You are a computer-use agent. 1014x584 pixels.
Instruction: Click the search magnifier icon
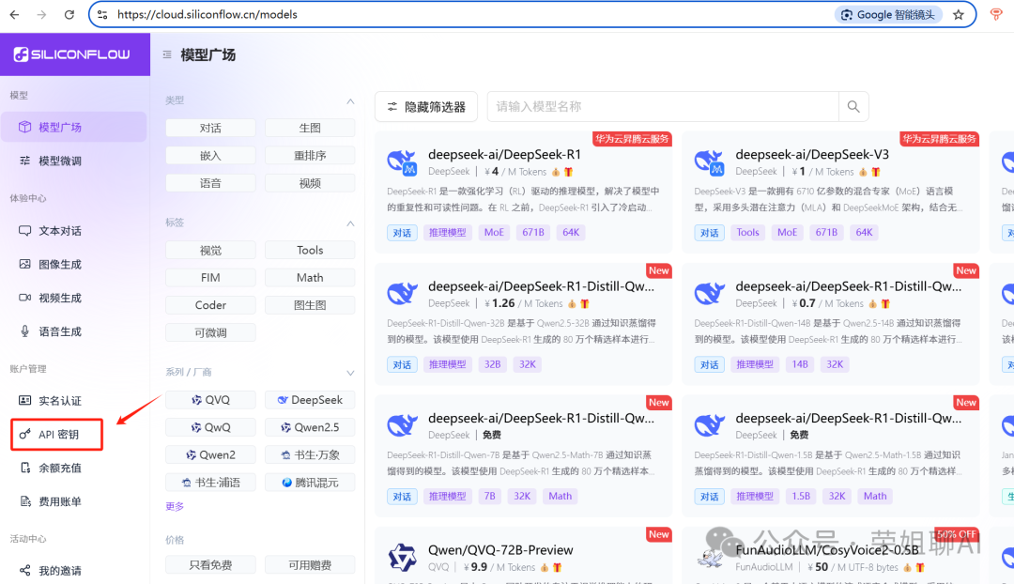853,107
